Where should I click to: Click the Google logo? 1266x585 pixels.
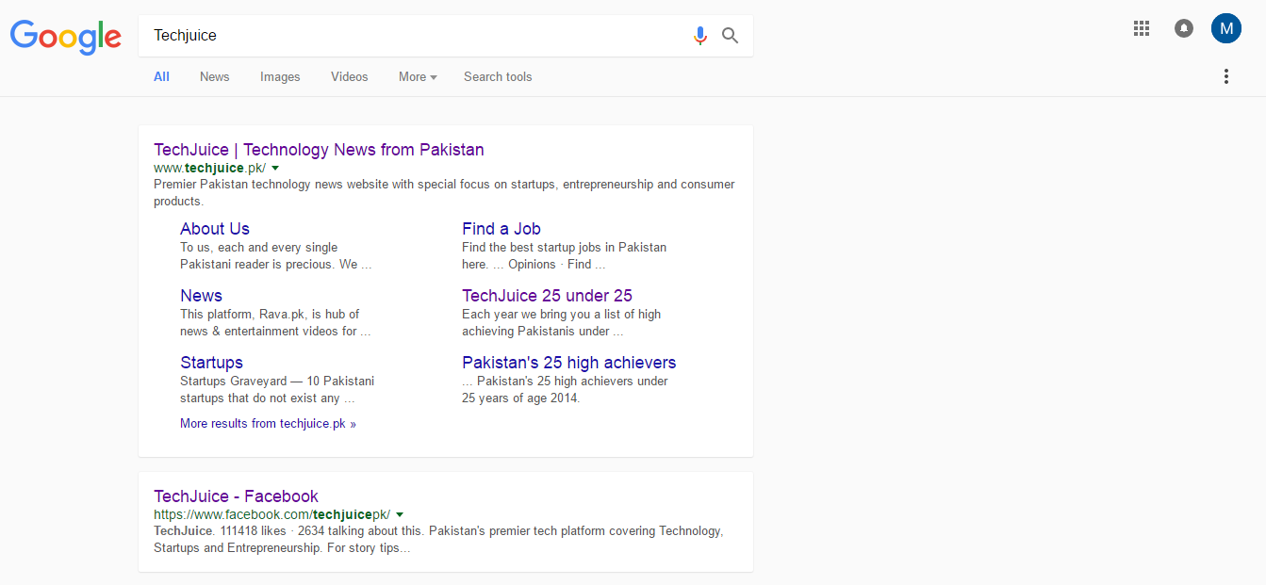(65, 37)
